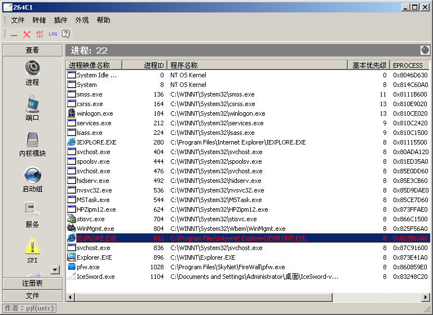Sort by EPROCESS column header

pos(409,65)
